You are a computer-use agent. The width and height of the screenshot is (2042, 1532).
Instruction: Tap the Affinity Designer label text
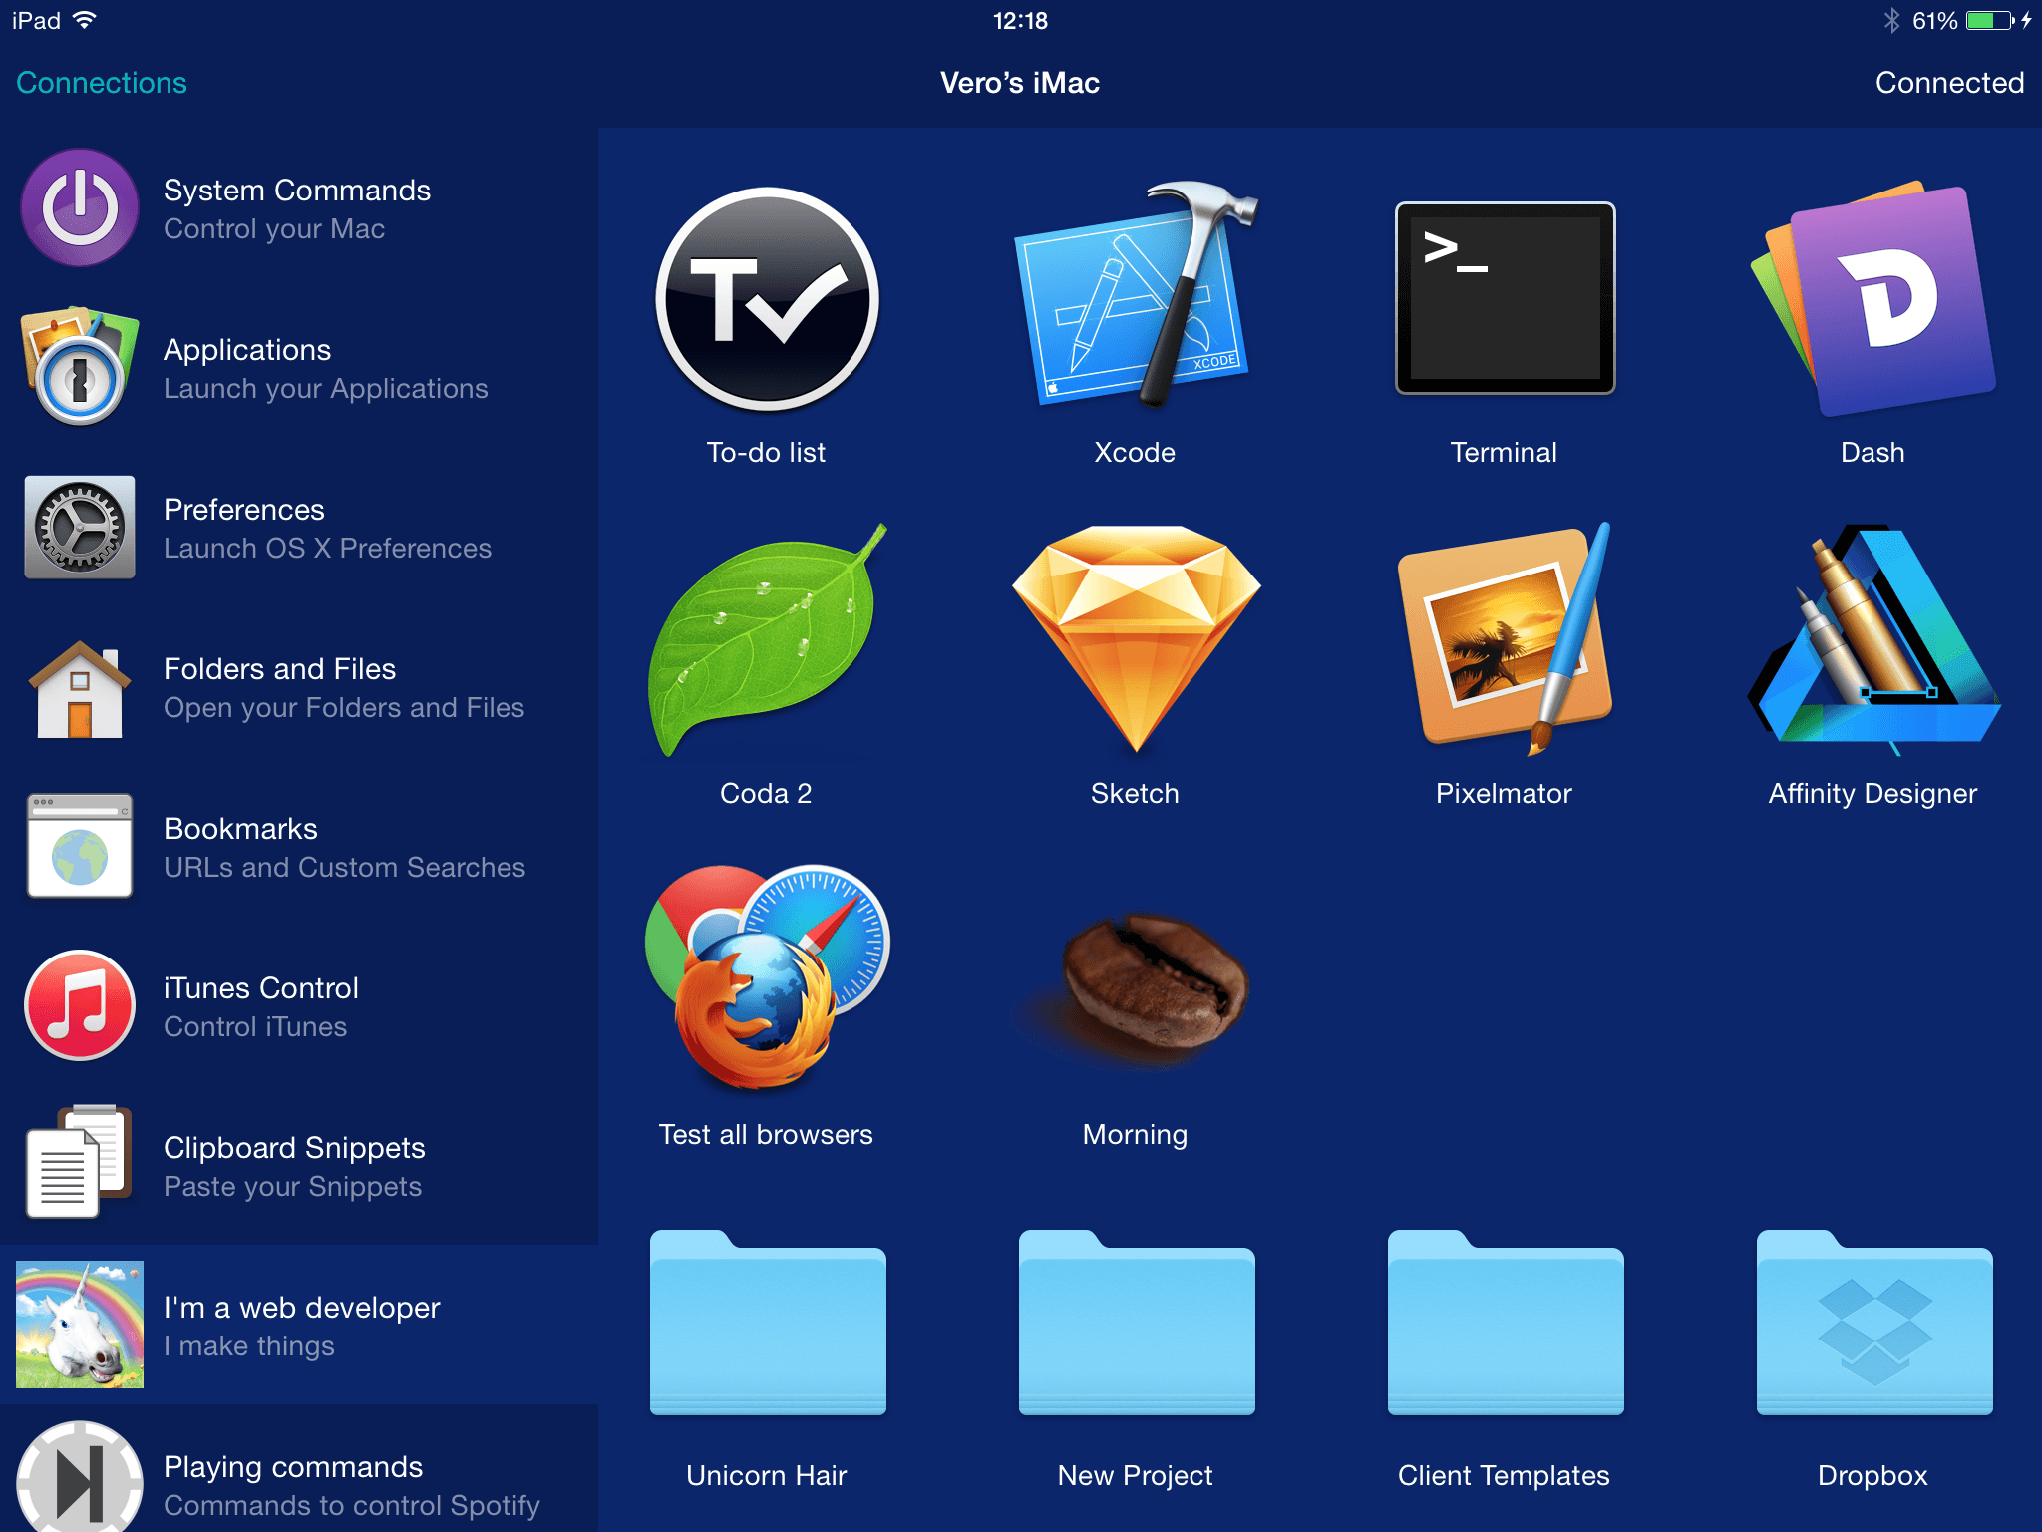1872,795
